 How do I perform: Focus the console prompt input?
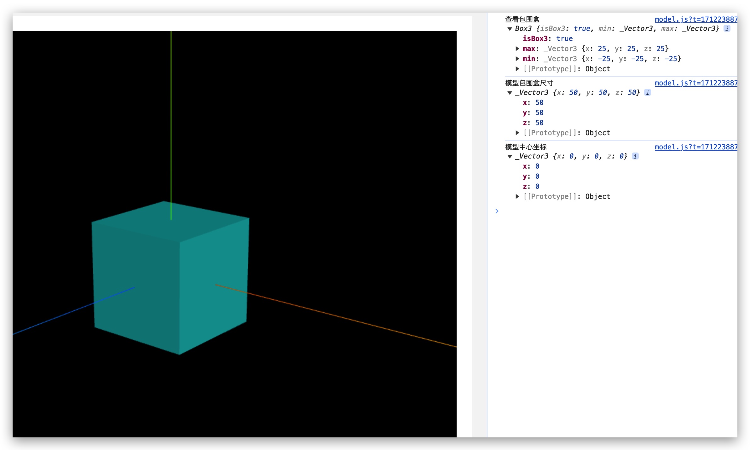[618, 211]
